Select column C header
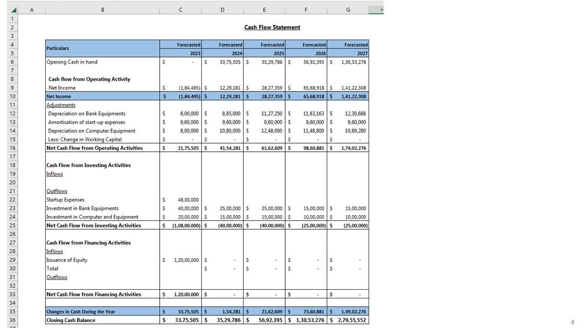This screenshot has height=328, width=584. pos(180,10)
